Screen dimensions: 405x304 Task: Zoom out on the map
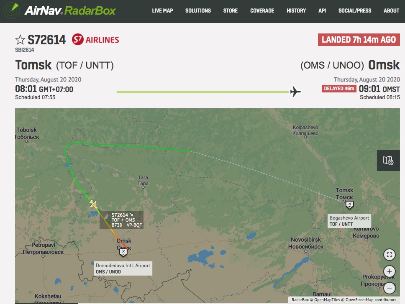coord(390,288)
